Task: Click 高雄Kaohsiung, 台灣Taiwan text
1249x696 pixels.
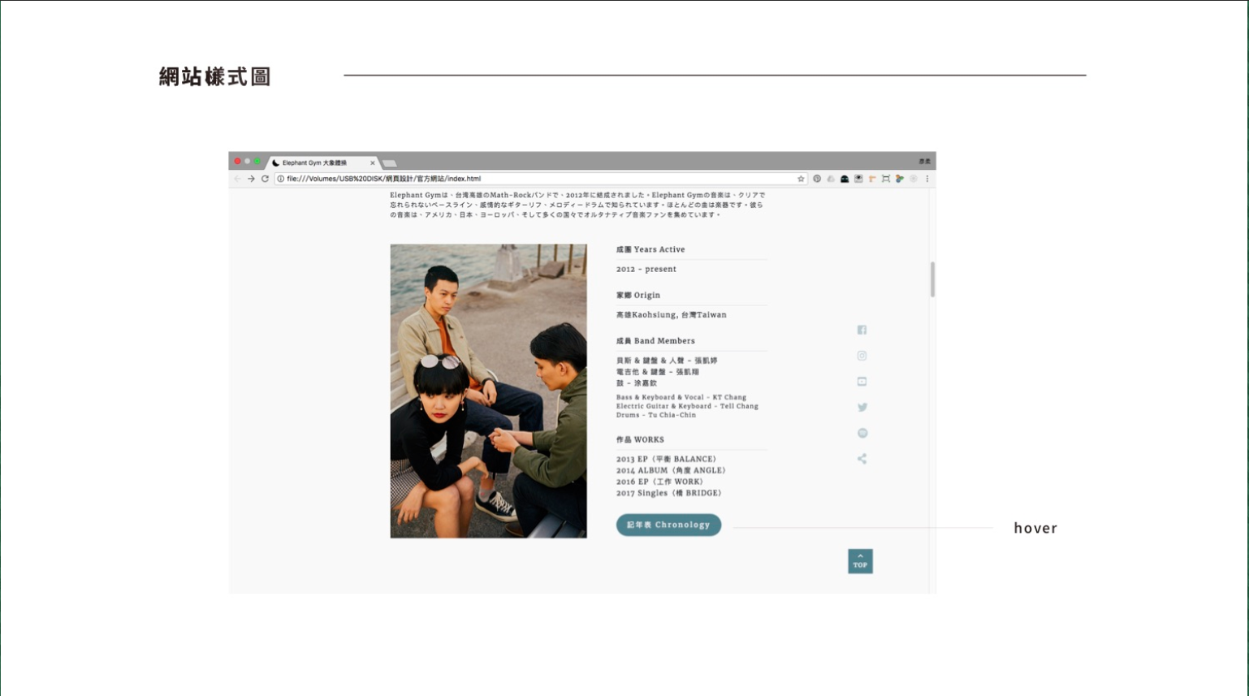Action: [x=672, y=314]
